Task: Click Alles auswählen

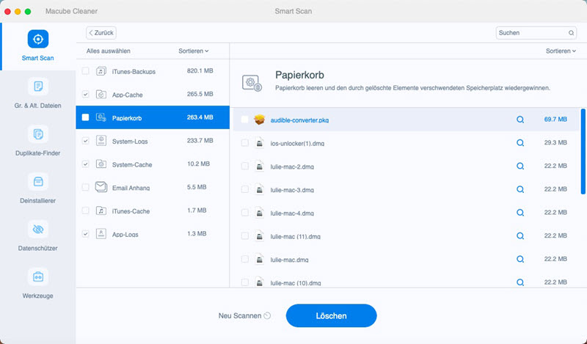Action: [108, 51]
